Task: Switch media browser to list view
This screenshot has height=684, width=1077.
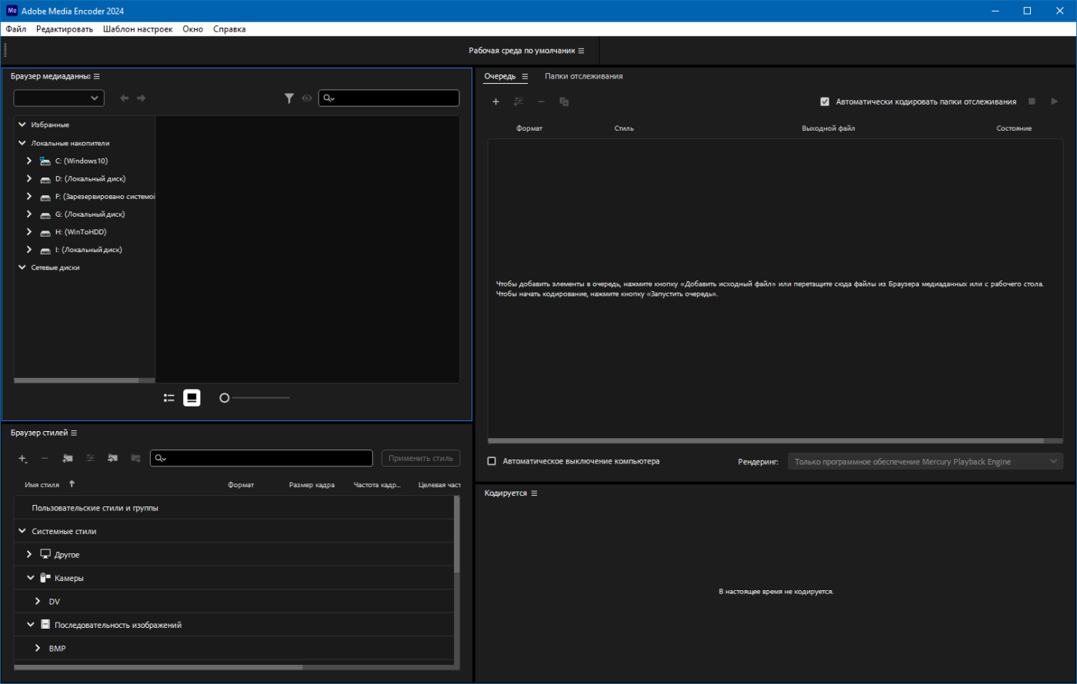Action: 169,398
